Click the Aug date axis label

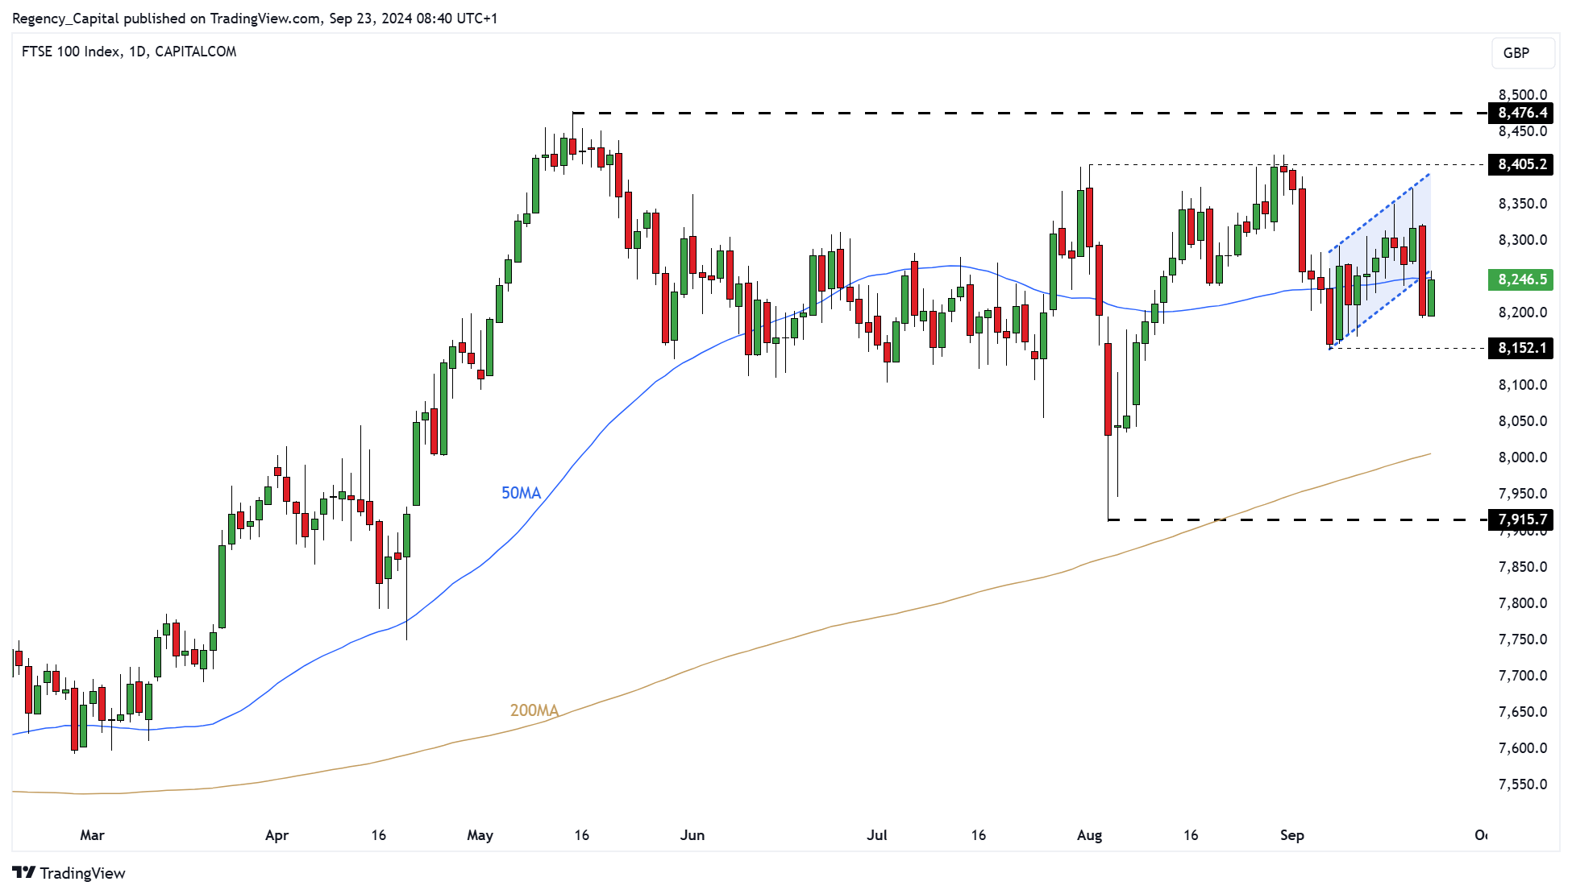[1089, 835]
